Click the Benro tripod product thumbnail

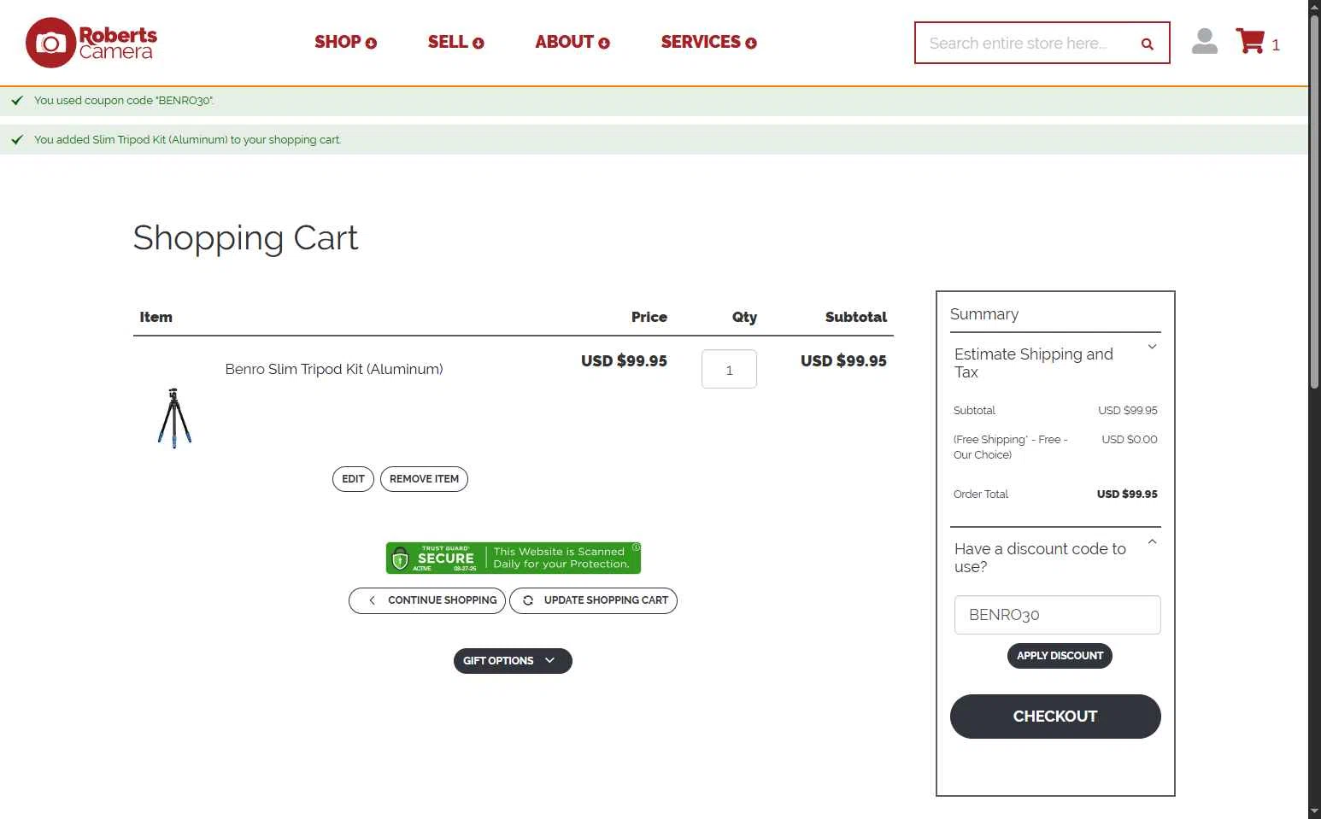[x=174, y=418]
